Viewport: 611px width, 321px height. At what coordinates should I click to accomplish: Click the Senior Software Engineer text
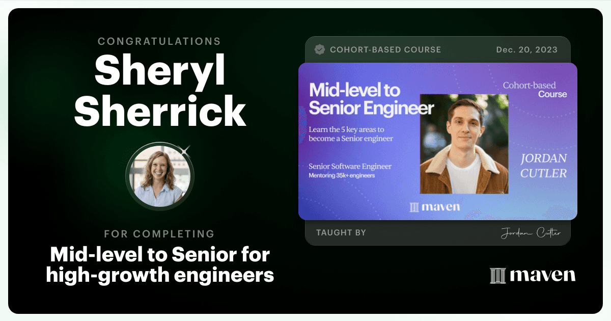point(350,167)
